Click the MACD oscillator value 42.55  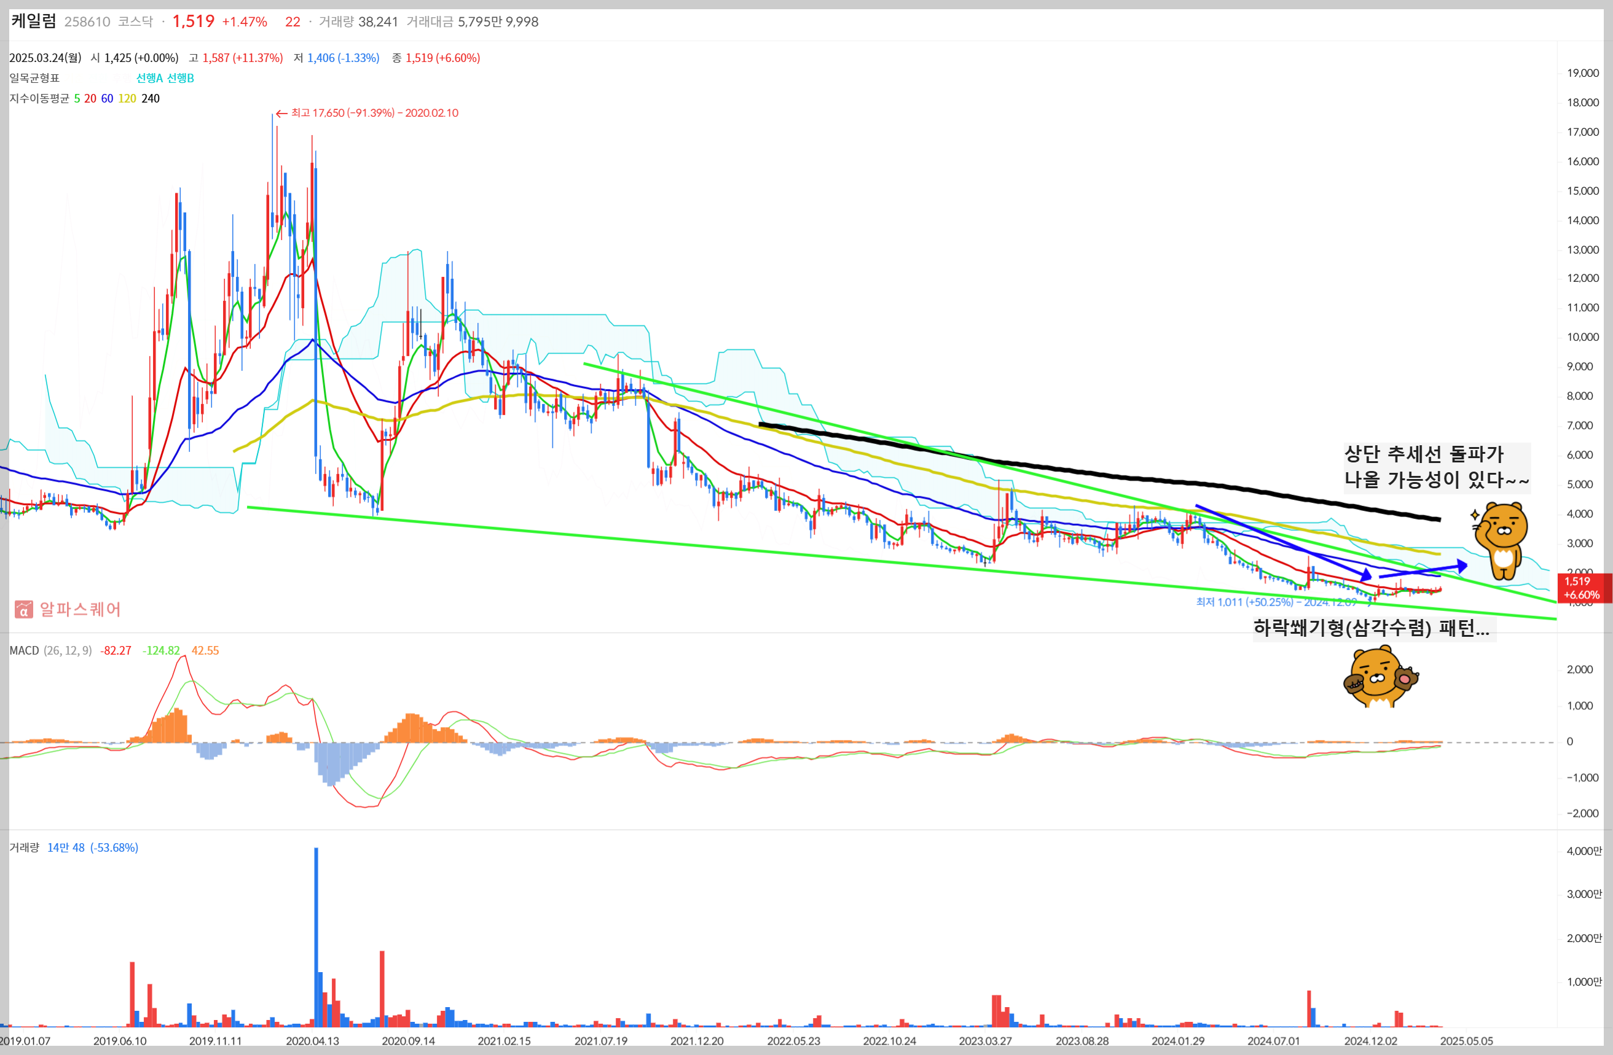click(x=205, y=650)
